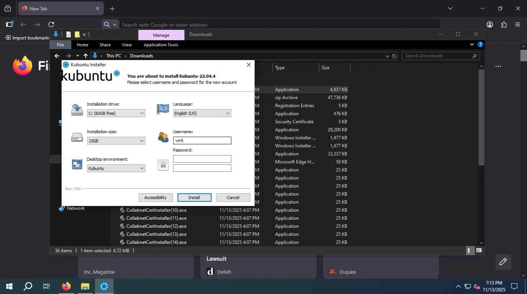Sort files by the Size column header
This screenshot has height=294, width=527.
coord(334,68)
